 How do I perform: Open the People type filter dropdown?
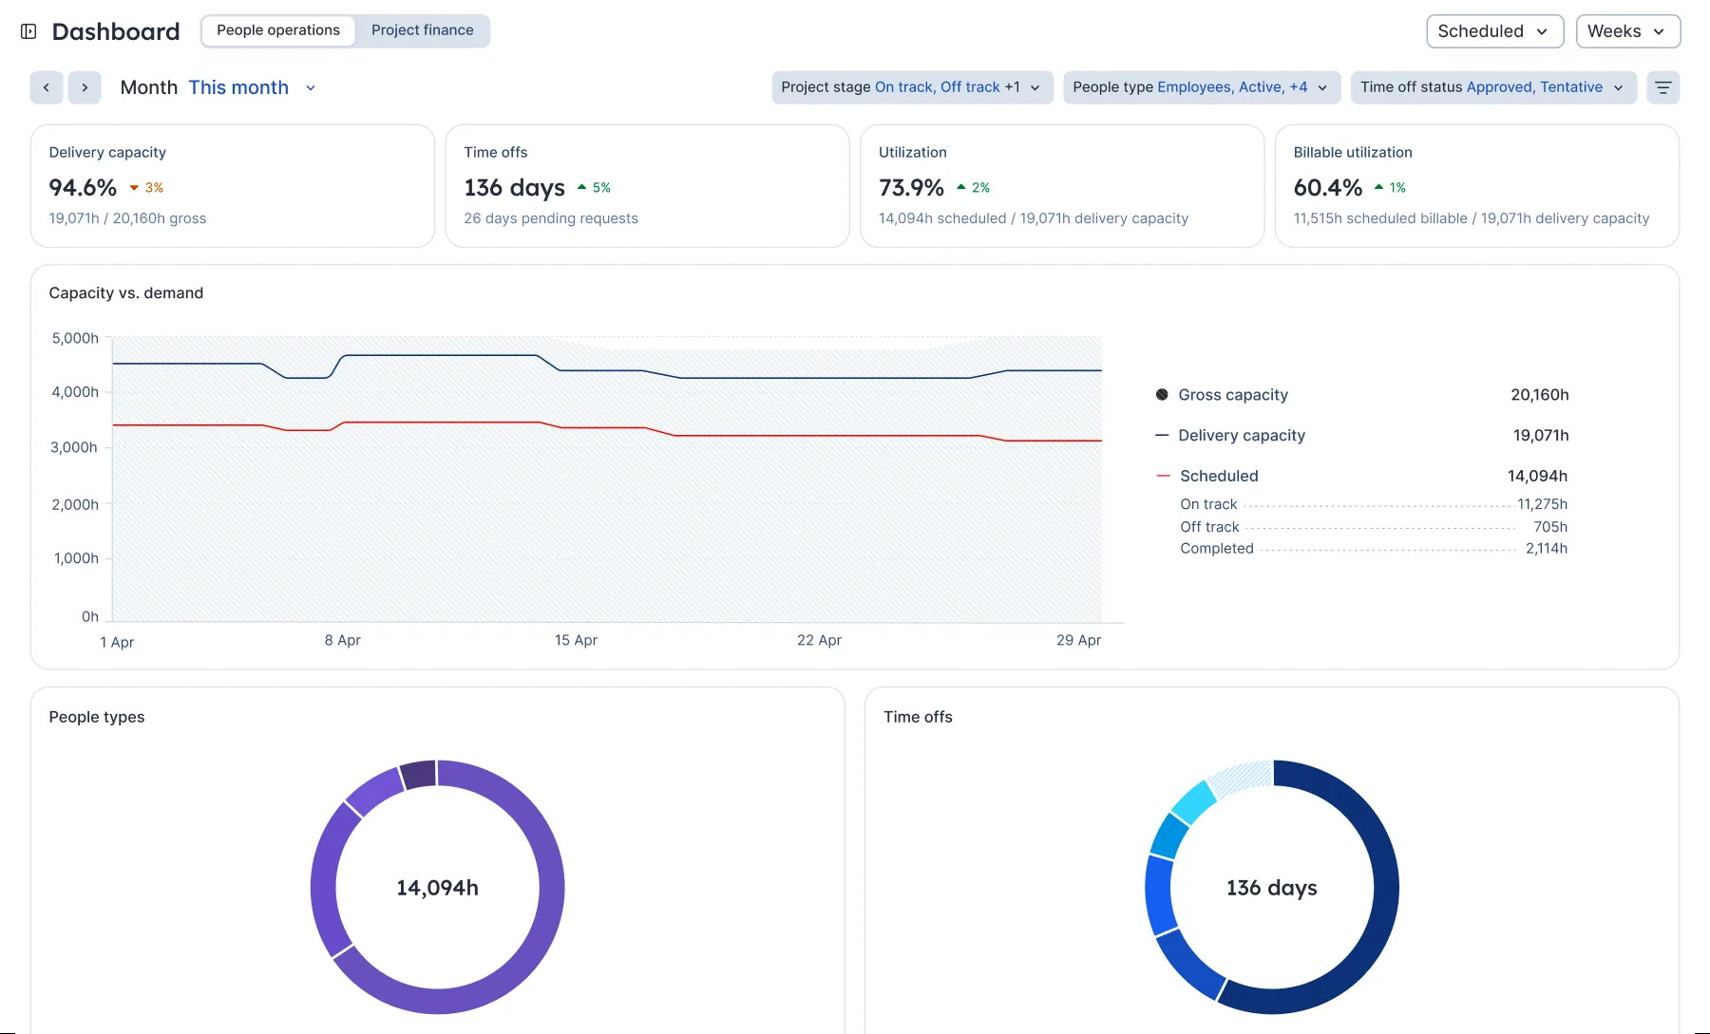coord(1202,87)
